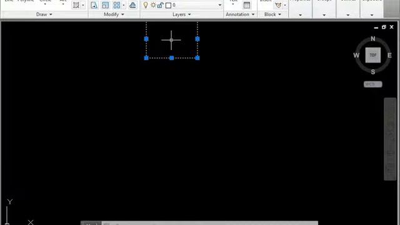Open the layer list dropdown
This screenshot has height=225, width=400.
coord(219,5)
